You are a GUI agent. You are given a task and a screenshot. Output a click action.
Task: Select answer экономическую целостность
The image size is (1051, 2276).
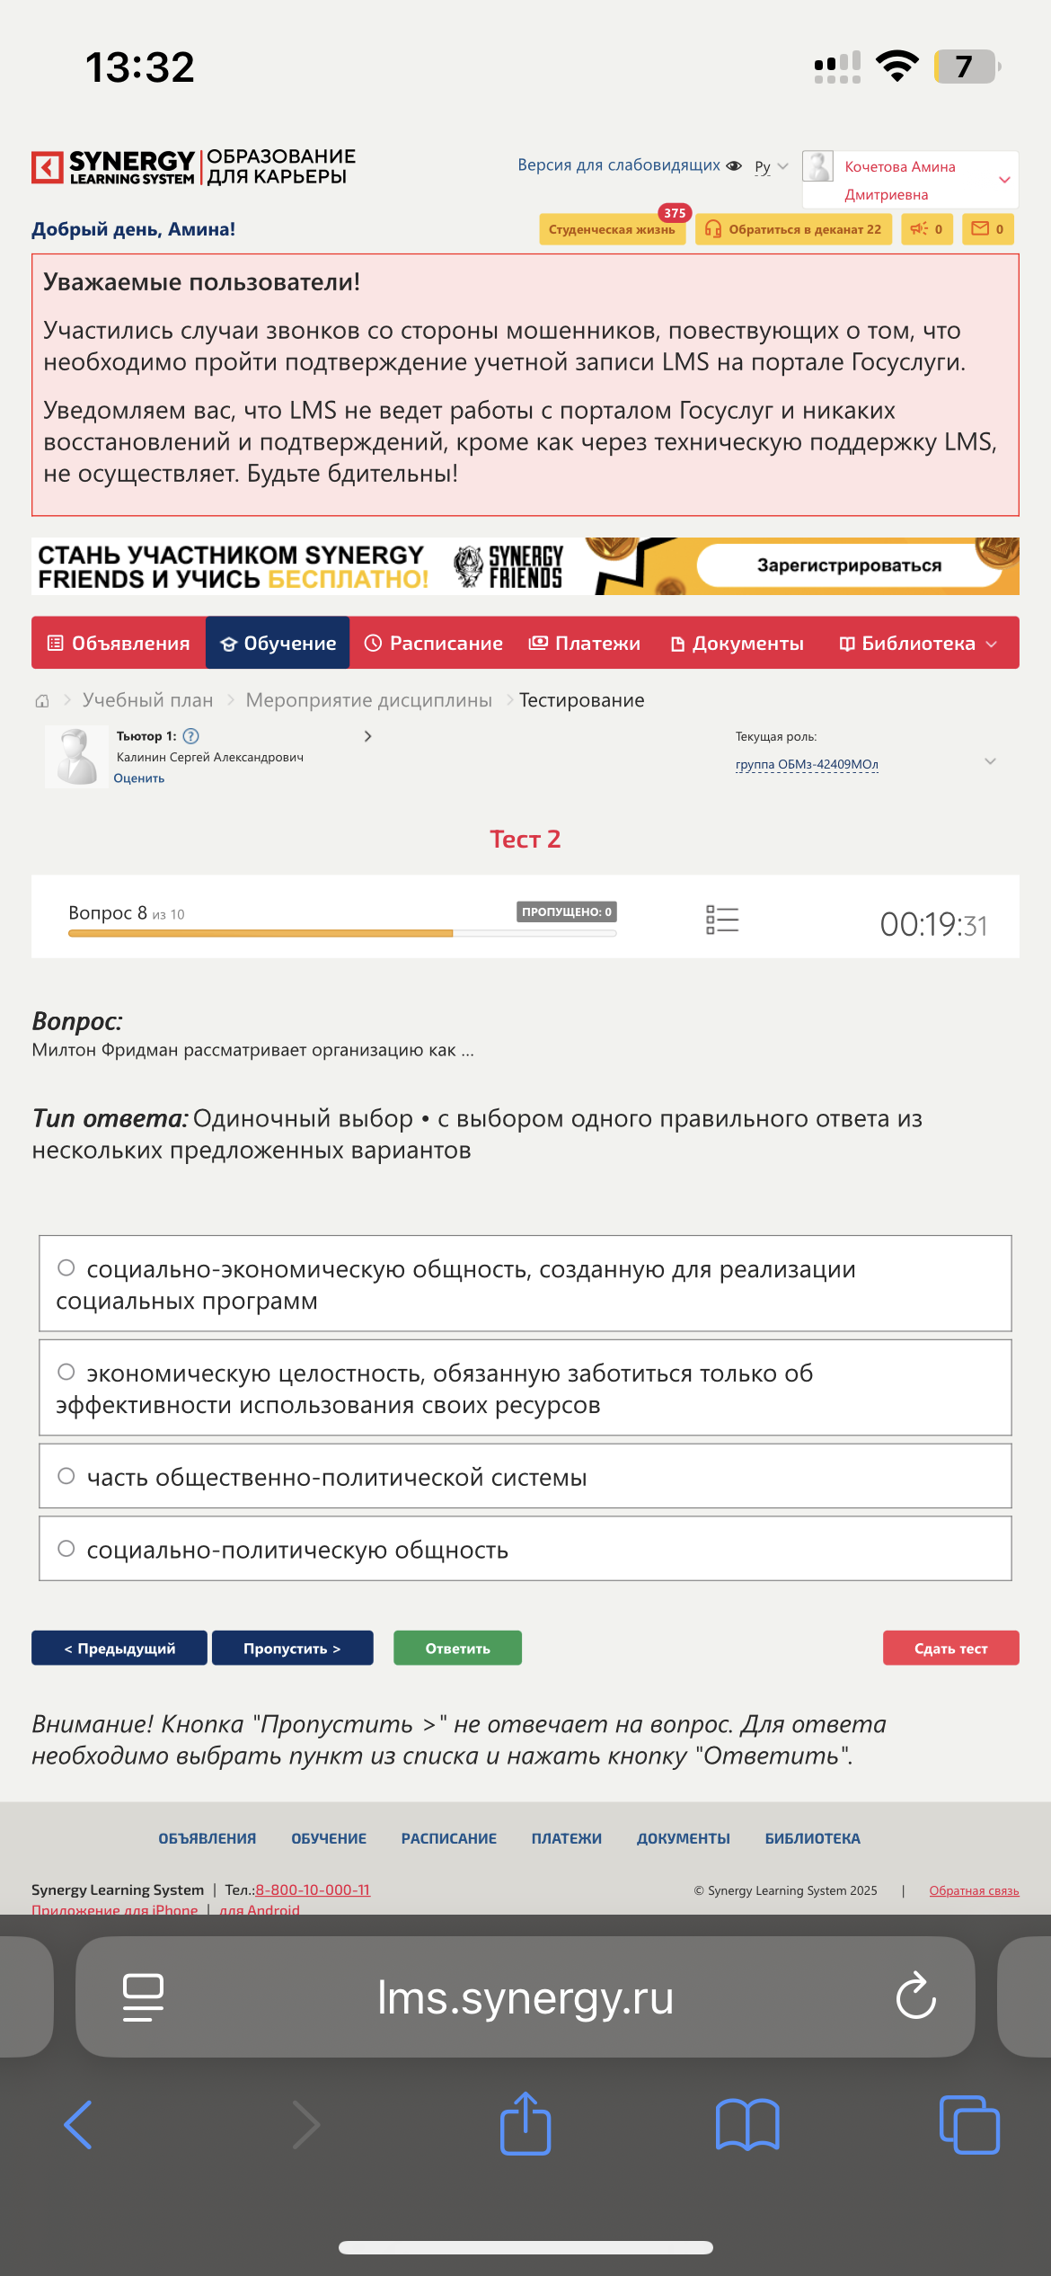[525, 1388]
